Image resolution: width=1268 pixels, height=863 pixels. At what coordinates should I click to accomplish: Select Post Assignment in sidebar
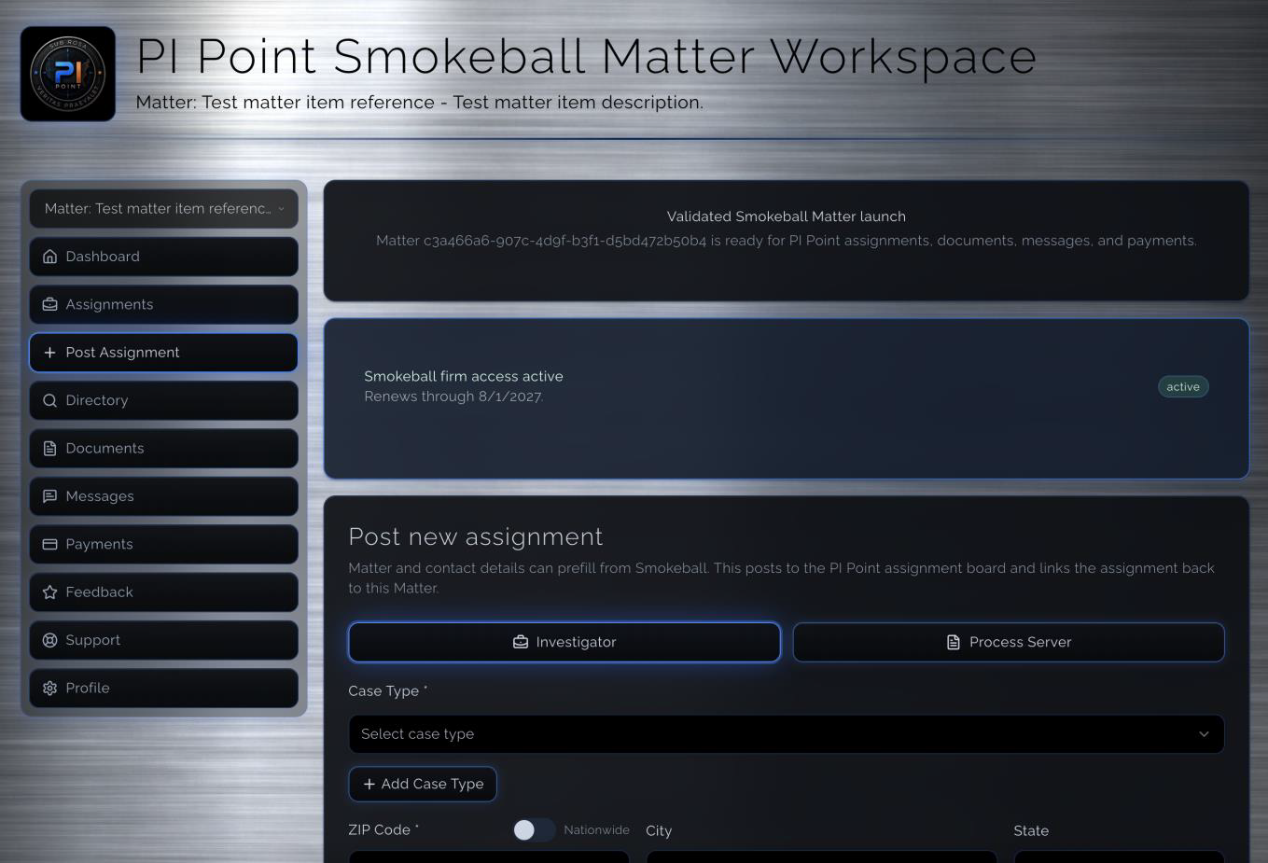[x=164, y=353]
